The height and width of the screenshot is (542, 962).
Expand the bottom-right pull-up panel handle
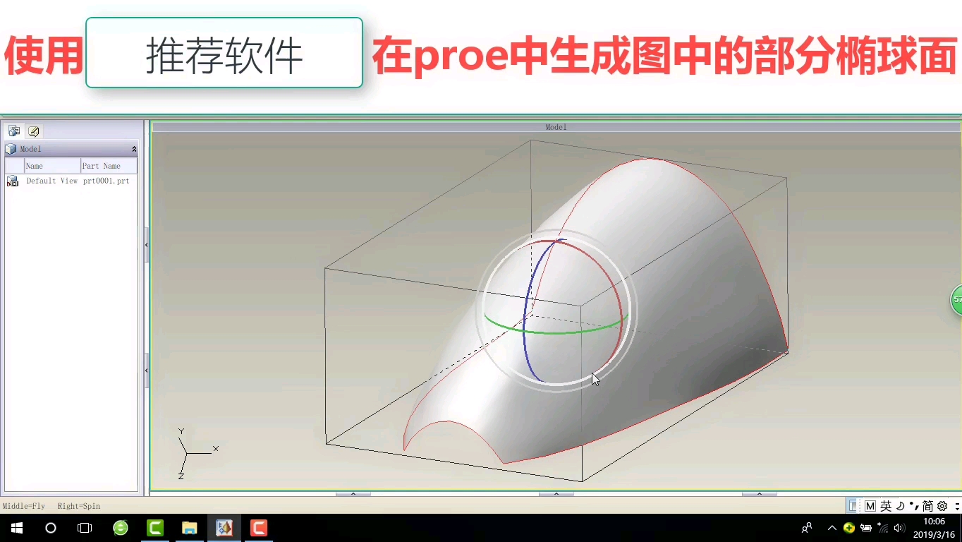[760, 494]
